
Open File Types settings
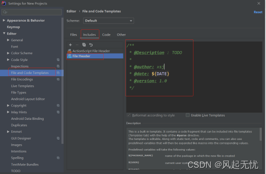coord(19,93)
